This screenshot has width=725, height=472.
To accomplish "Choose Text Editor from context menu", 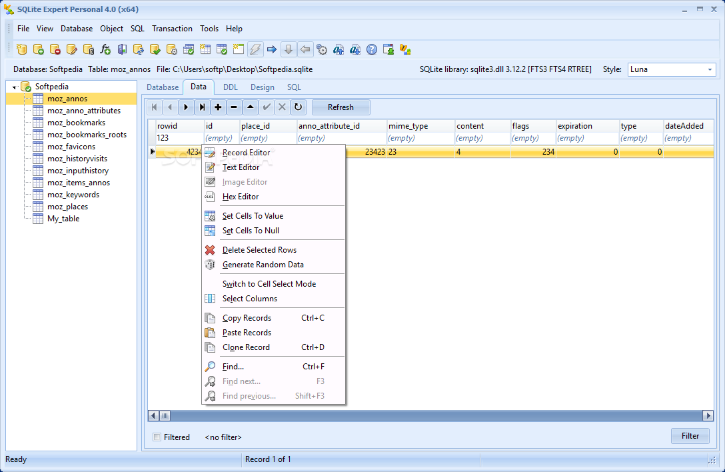I will (274, 167).
